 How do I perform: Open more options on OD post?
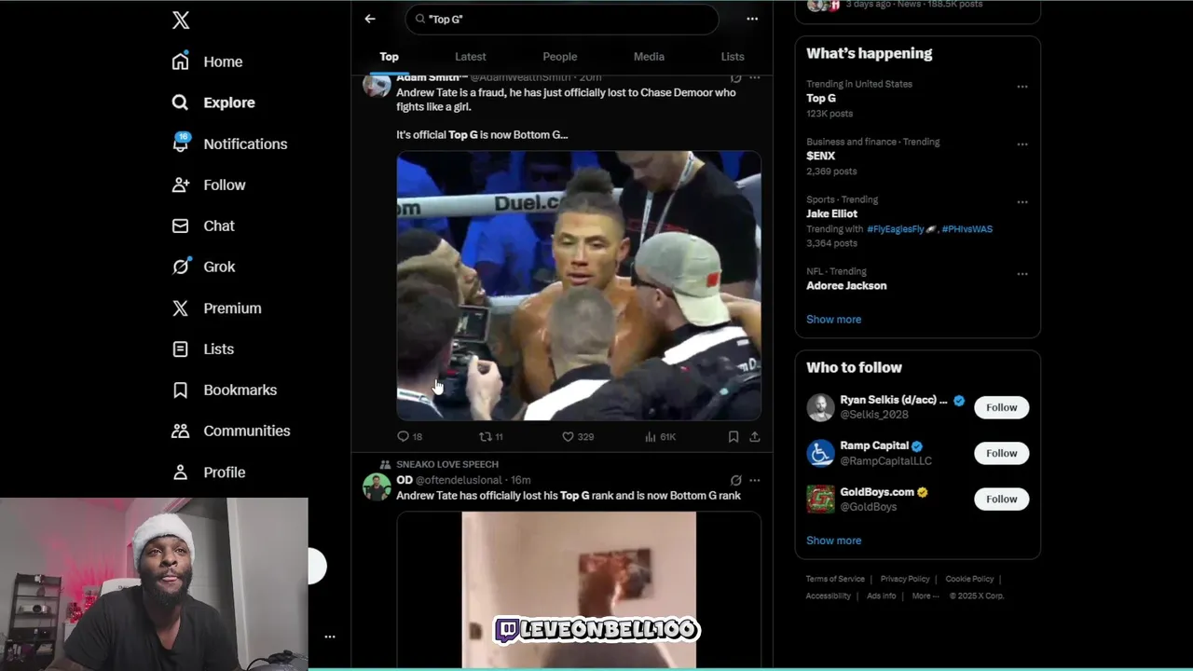click(755, 480)
